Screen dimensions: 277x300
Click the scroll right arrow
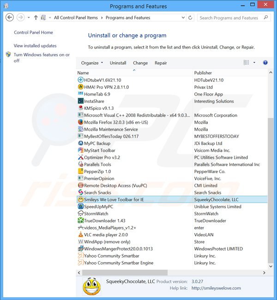tap(265, 273)
